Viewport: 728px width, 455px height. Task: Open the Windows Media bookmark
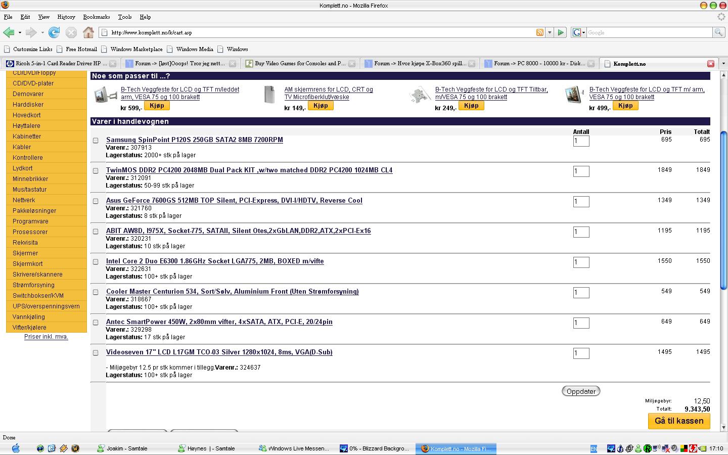pos(190,49)
